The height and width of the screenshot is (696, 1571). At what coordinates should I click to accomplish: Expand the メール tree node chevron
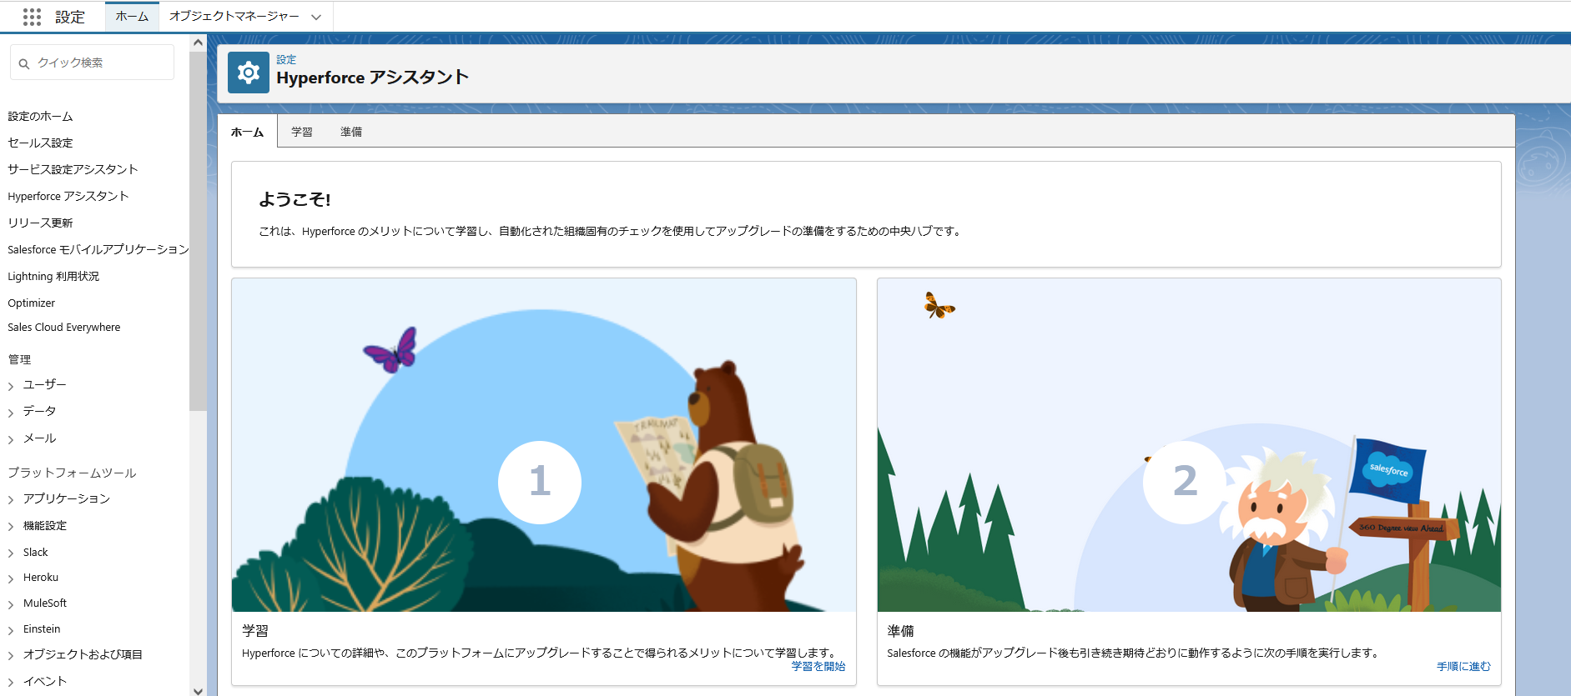(x=11, y=439)
